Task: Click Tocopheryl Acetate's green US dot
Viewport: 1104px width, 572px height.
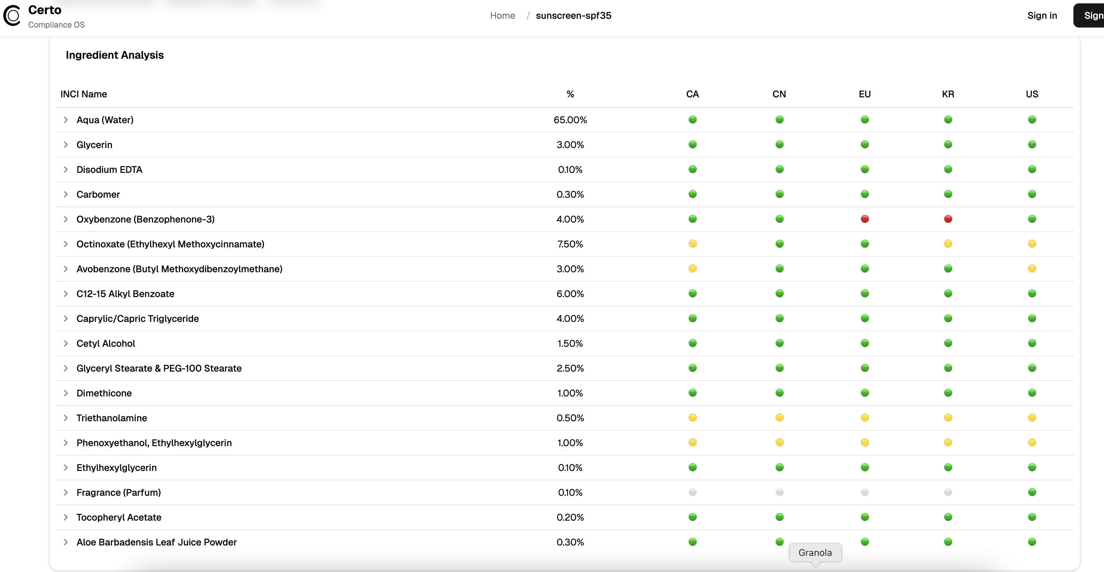Action: tap(1032, 517)
